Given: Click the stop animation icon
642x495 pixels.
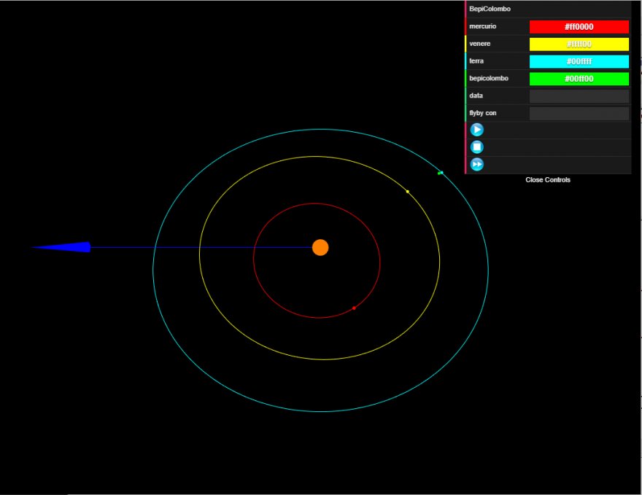Looking at the screenshot, I should (x=477, y=147).
